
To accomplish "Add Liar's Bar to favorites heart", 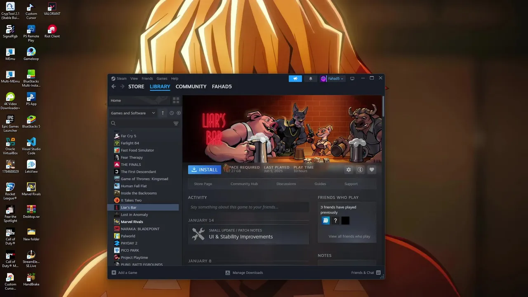I will 372,170.
